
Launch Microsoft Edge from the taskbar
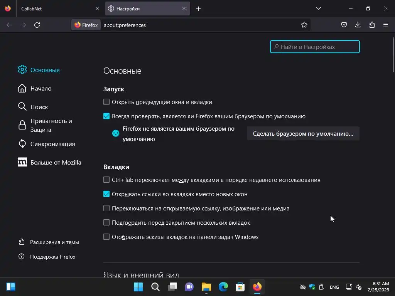pyautogui.click(x=223, y=287)
